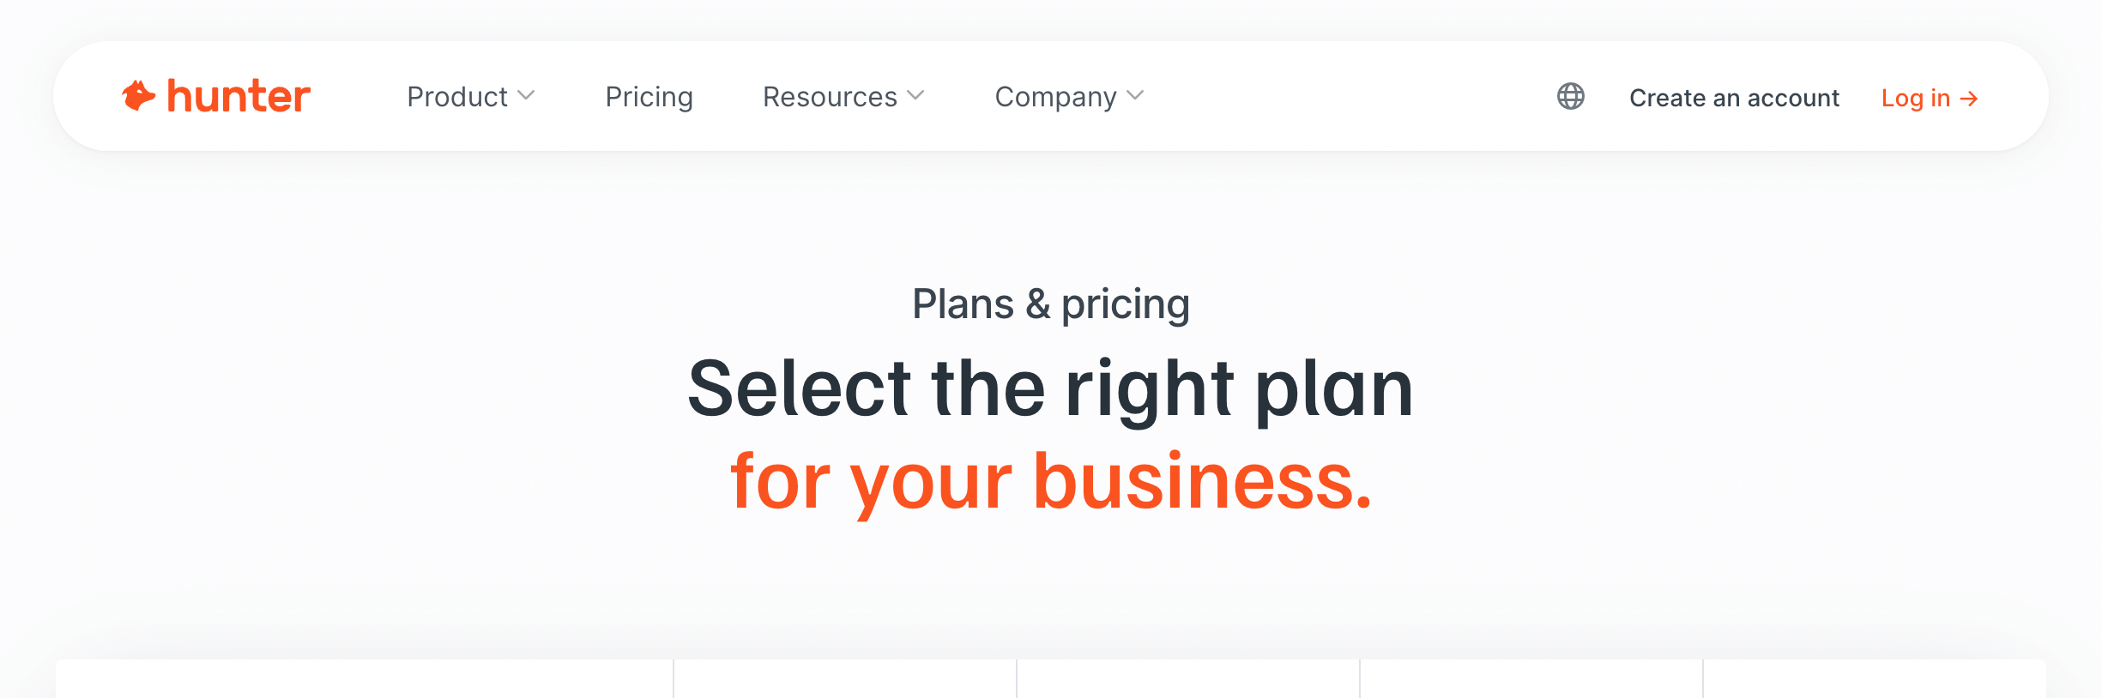Click the arrow beside Log in

pos(1970,99)
